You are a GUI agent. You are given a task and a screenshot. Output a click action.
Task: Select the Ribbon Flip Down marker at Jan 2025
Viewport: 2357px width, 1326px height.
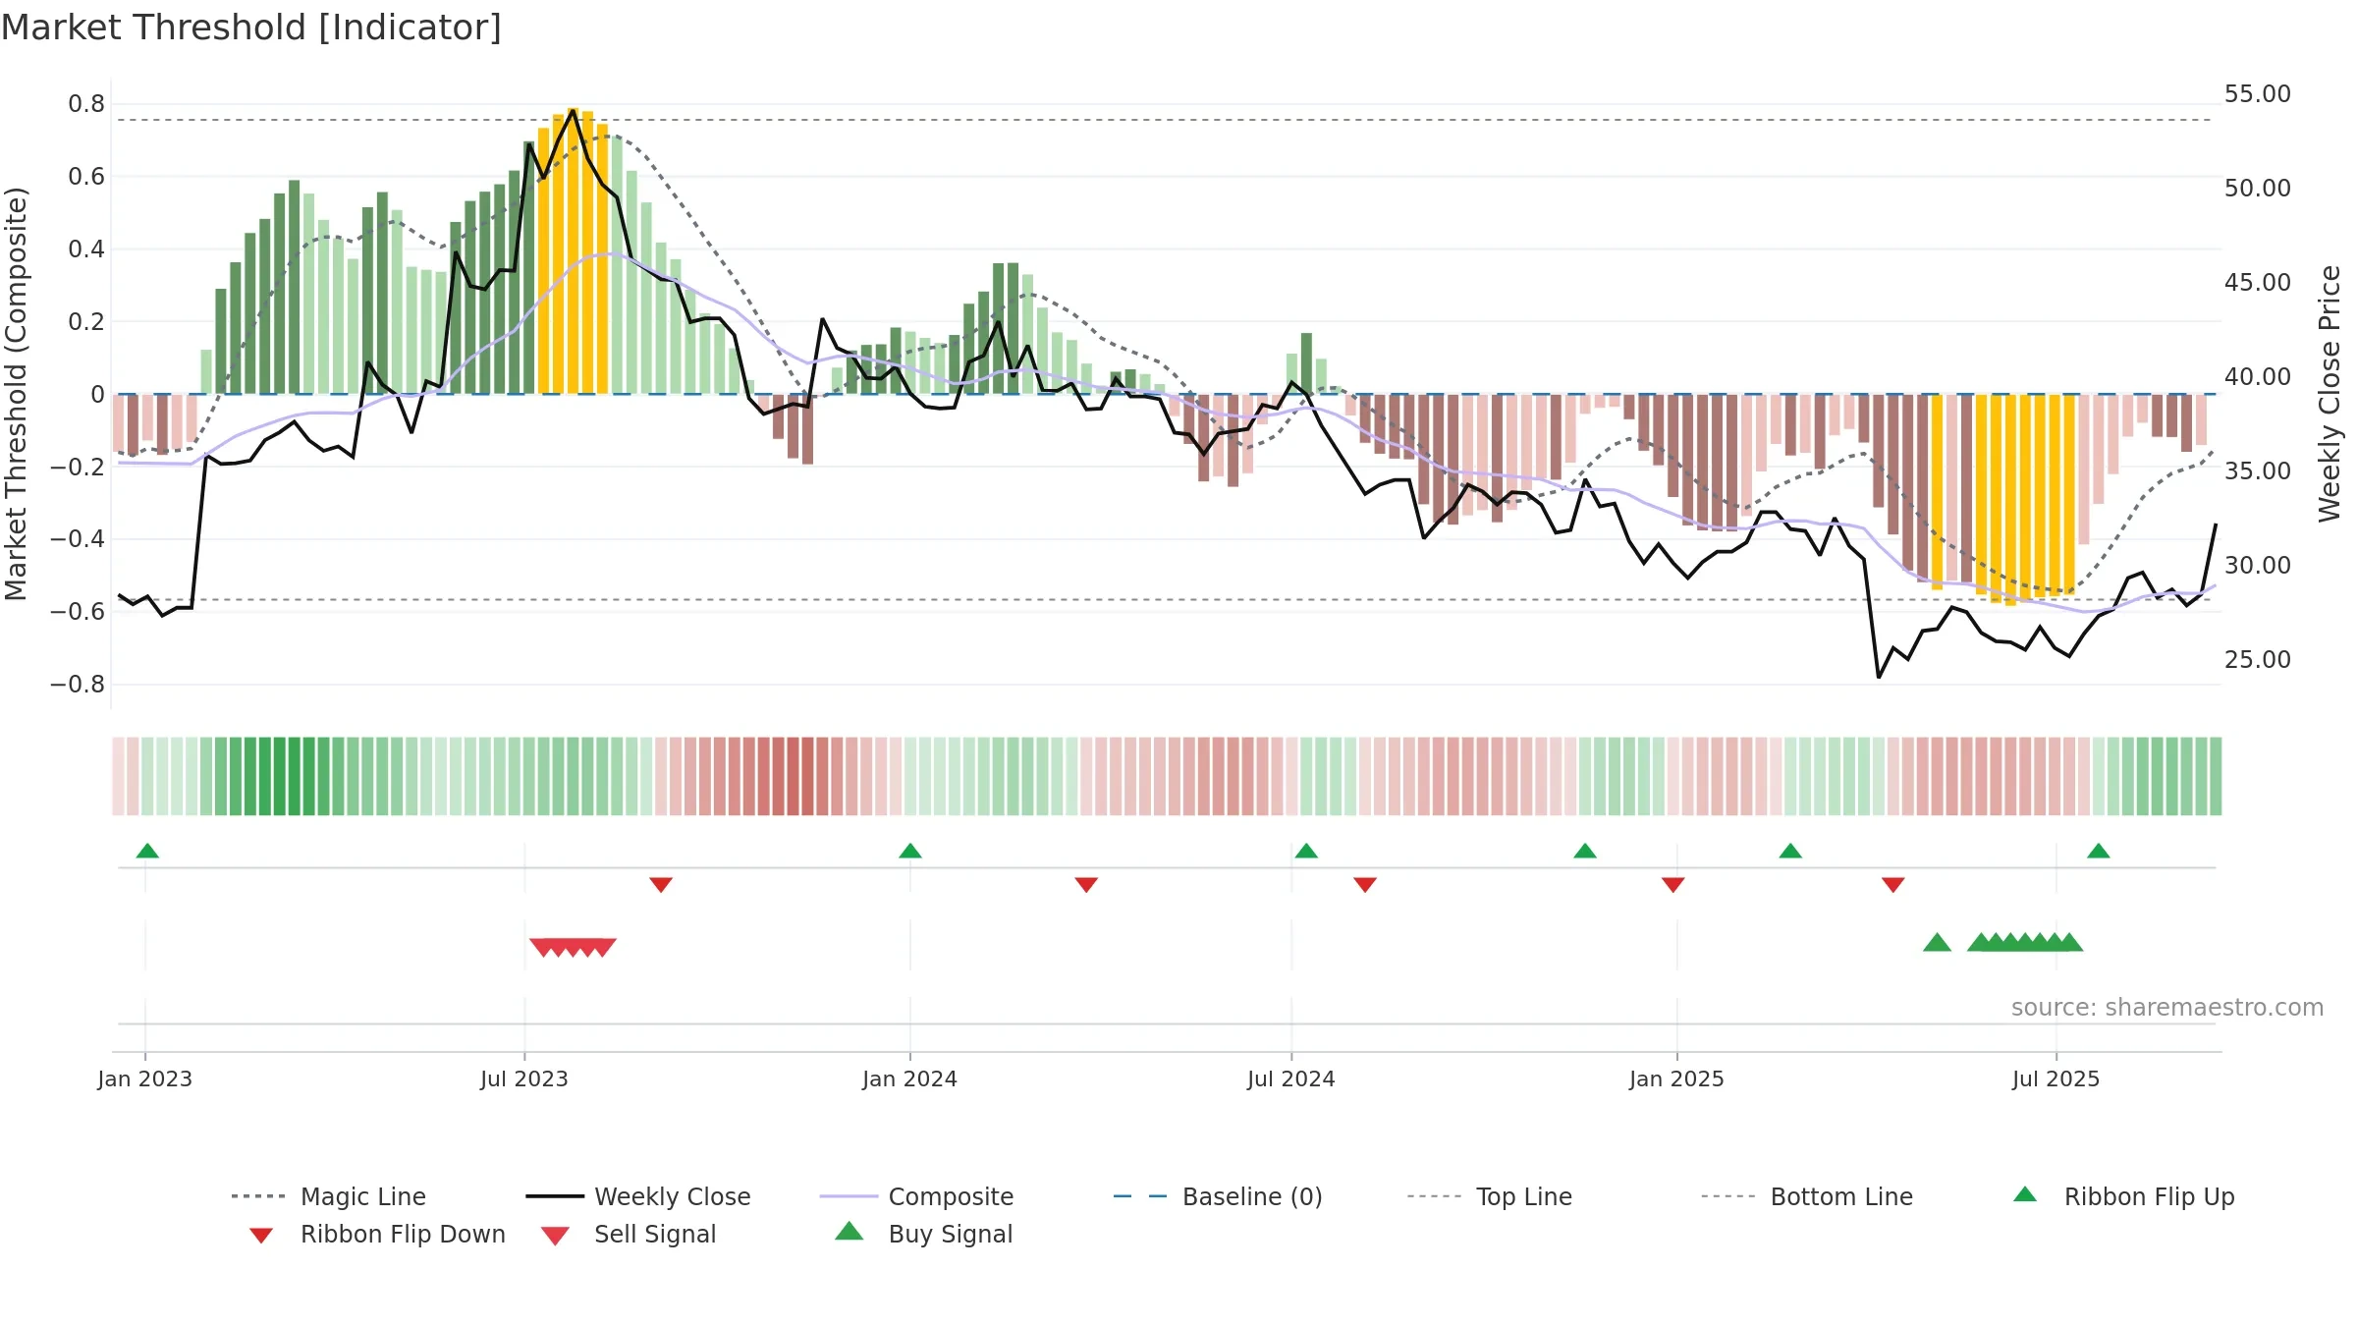point(1673,885)
